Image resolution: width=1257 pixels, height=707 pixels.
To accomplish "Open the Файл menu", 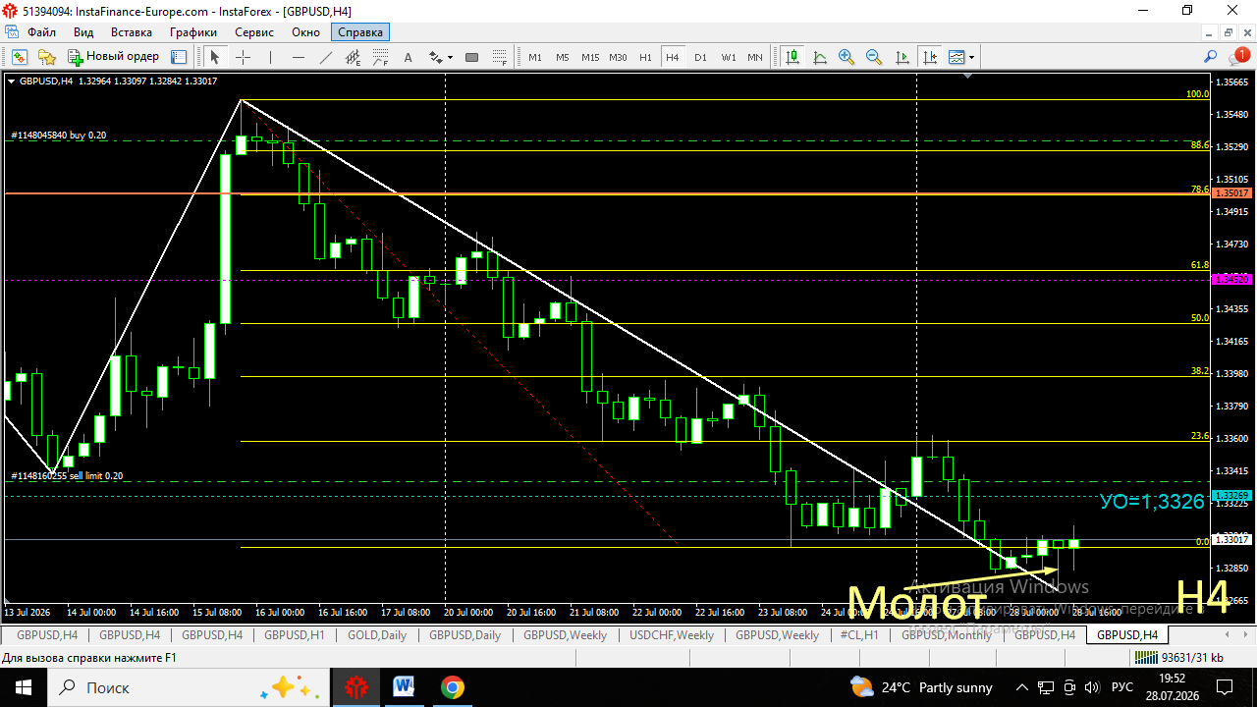I will [x=41, y=32].
